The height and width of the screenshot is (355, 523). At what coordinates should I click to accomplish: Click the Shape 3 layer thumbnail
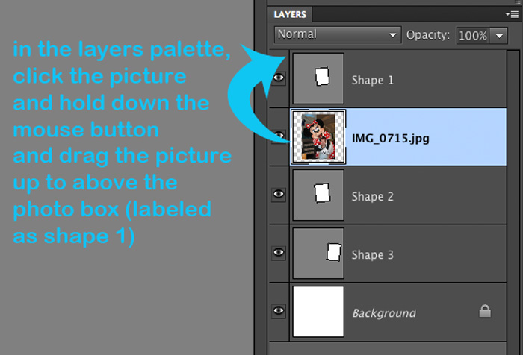pos(318,253)
